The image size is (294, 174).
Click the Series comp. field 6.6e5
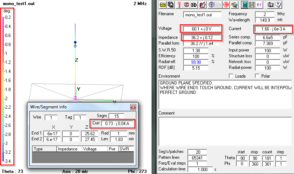click(x=268, y=37)
